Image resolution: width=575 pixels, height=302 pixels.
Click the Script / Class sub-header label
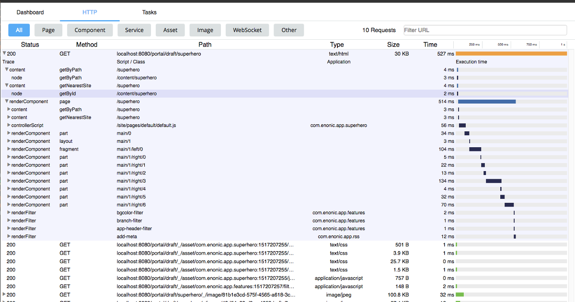tap(131, 62)
